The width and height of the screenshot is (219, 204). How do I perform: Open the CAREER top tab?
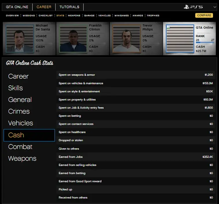coord(44,7)
